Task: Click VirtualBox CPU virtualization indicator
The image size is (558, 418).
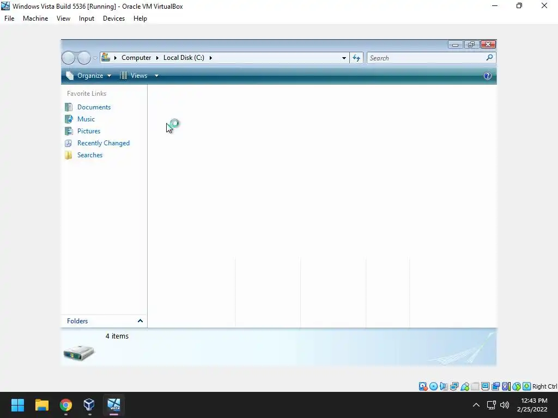Action: pos(506,386)
